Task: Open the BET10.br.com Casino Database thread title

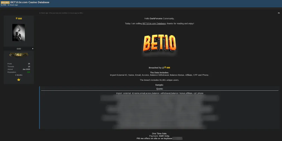Action: [x=30, y=2]
